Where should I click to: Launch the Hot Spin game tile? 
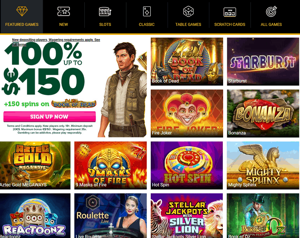[187, 166]
